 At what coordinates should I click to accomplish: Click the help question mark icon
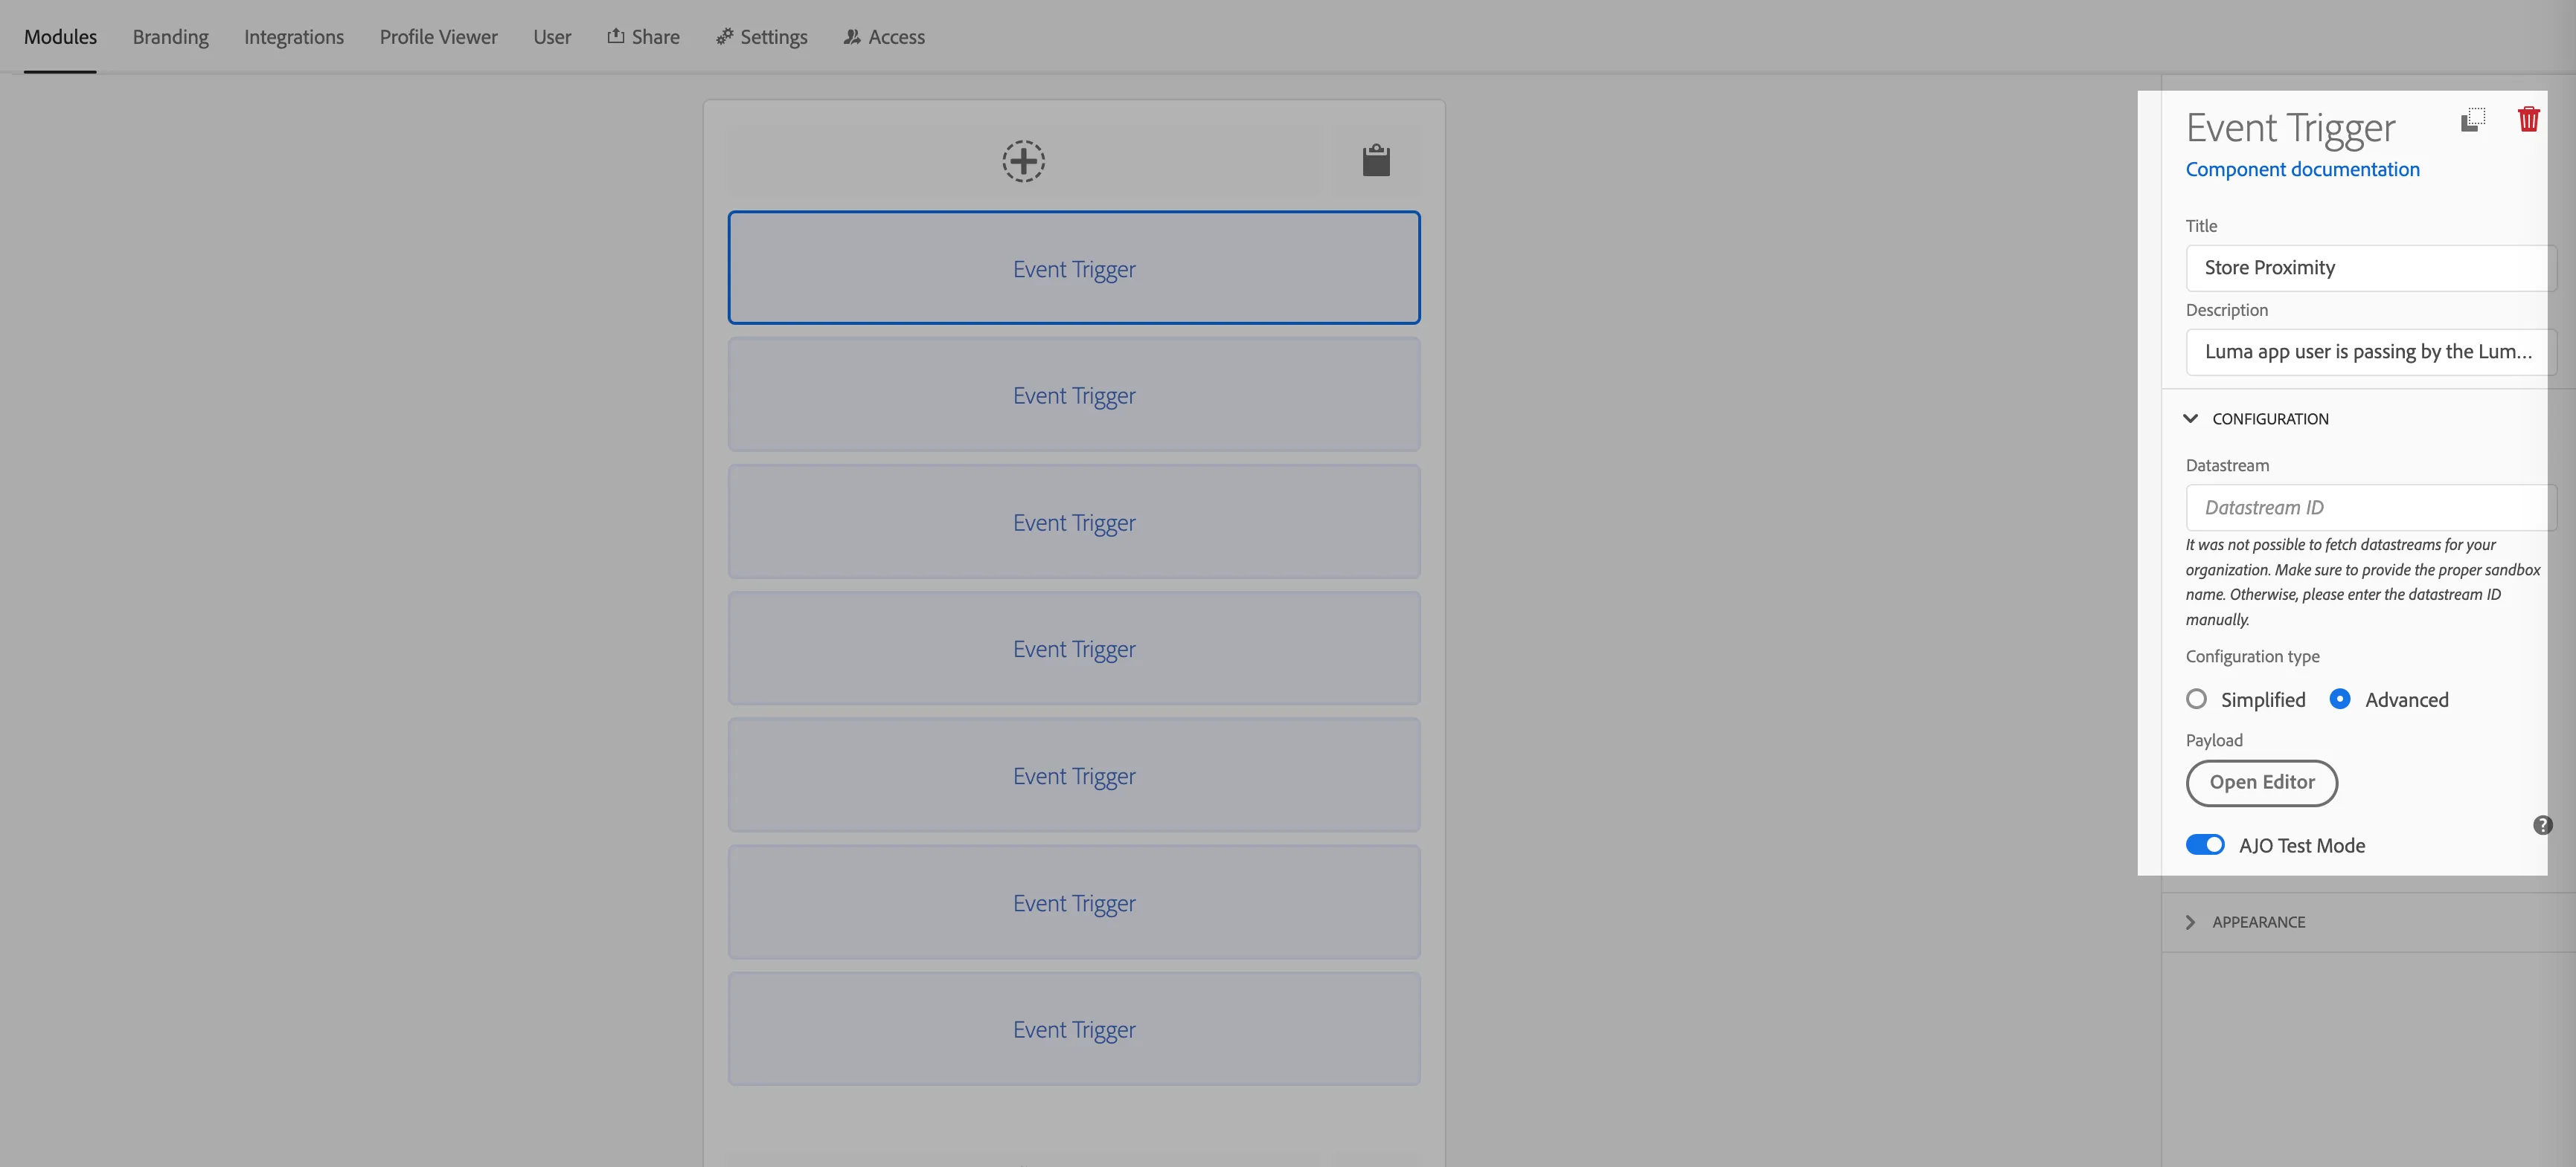click(x=2542, y=825)
